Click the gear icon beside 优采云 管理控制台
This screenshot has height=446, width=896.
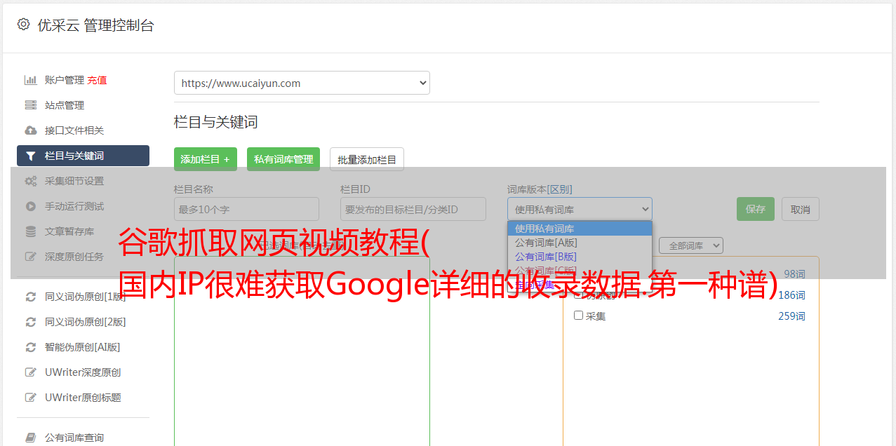pyautogui.click(x=23, y=25)
